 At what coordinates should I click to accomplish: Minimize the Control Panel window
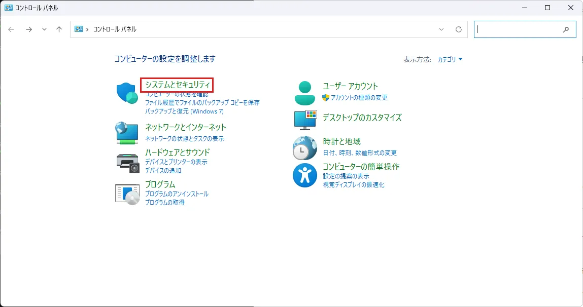pyautogui.click(x=525, y=8)
